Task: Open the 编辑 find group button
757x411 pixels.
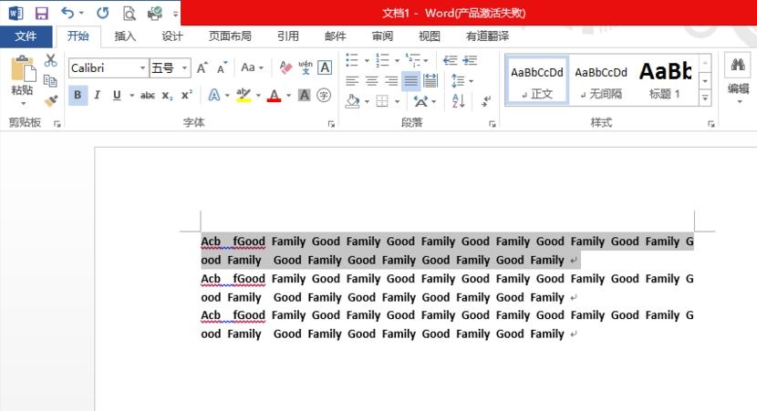Action: click(738, 79)
